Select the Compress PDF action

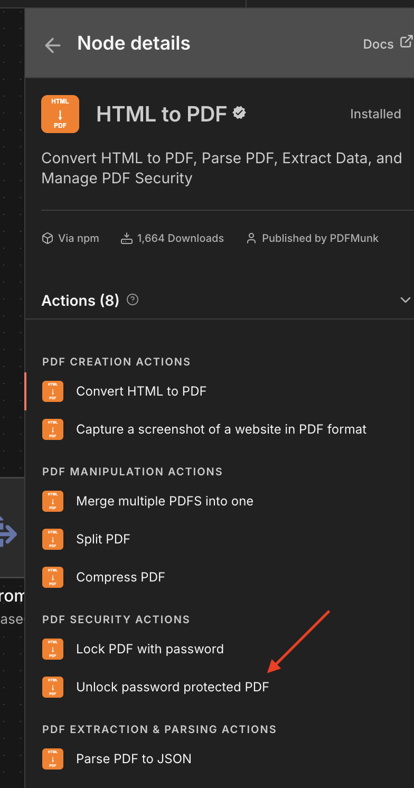[120, 577]
